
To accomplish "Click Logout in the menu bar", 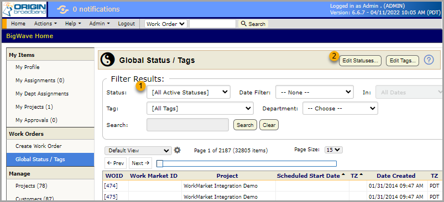I will point(126,24).
